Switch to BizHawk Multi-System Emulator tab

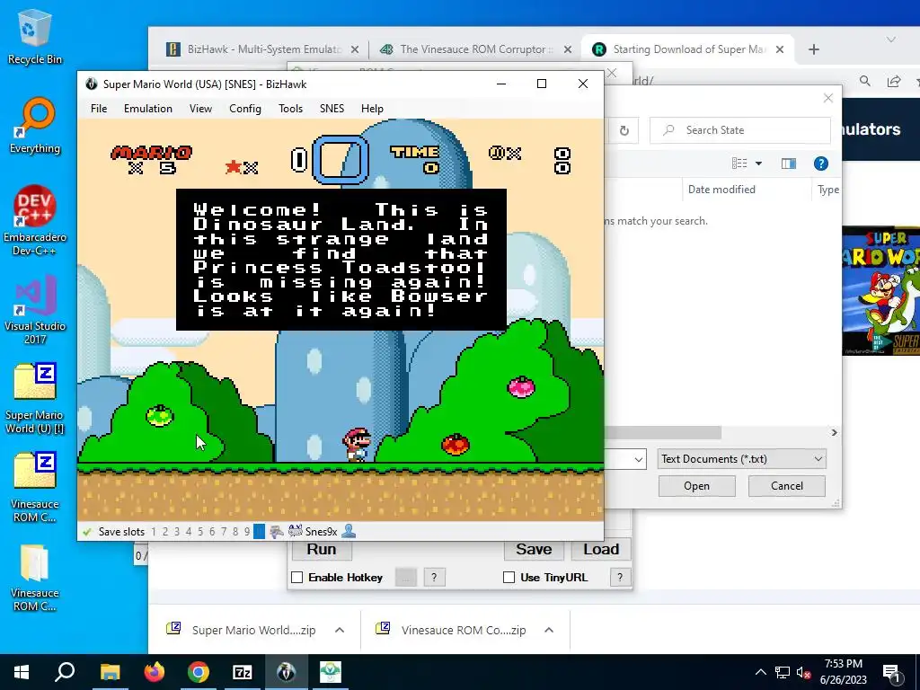coord(263,49)
